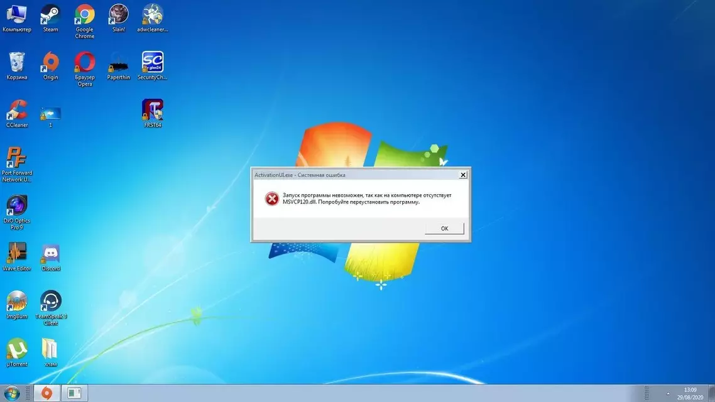715x402 pixels.
Task: Confirm the error with OK button
Action: (444, 229)
